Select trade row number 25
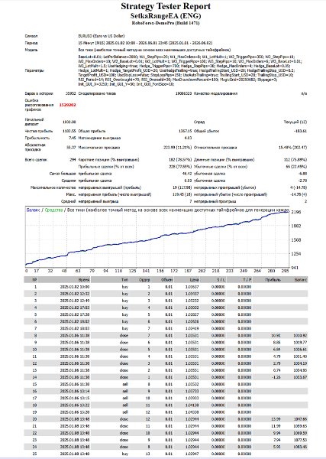The width and height of the screenshot is (326, 459). (x=166, y=454)
